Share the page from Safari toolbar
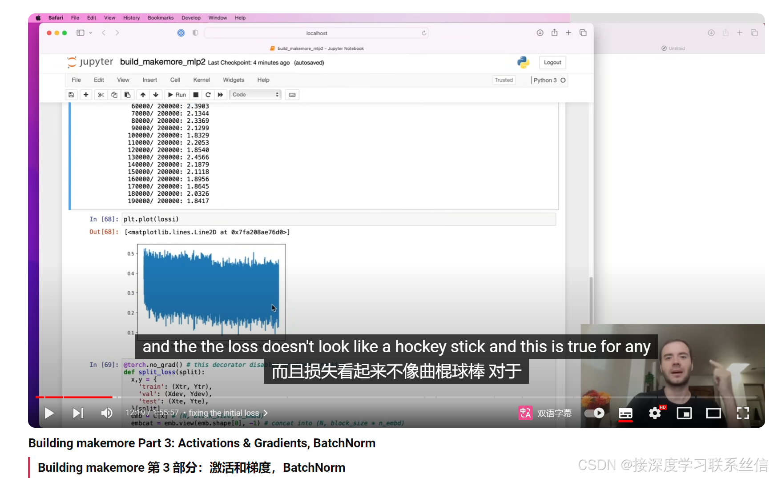 [554, 32]
